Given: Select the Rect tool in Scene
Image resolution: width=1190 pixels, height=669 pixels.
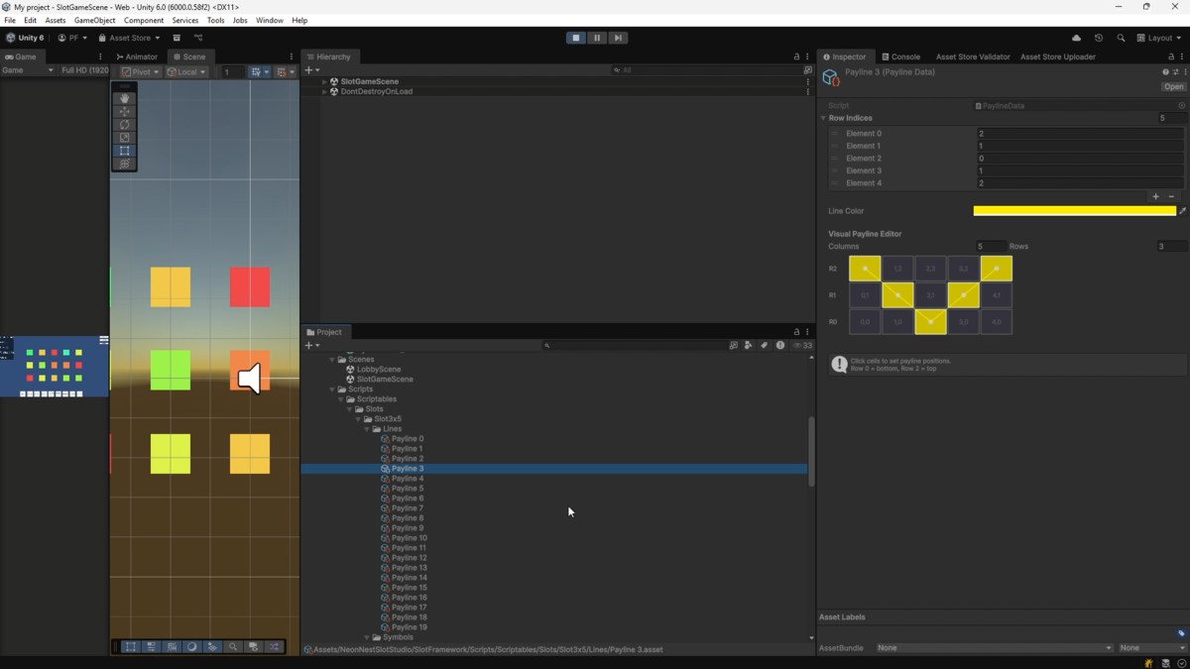Looking at the screenshot, I should pyautogui.click(x=124, y=150).
